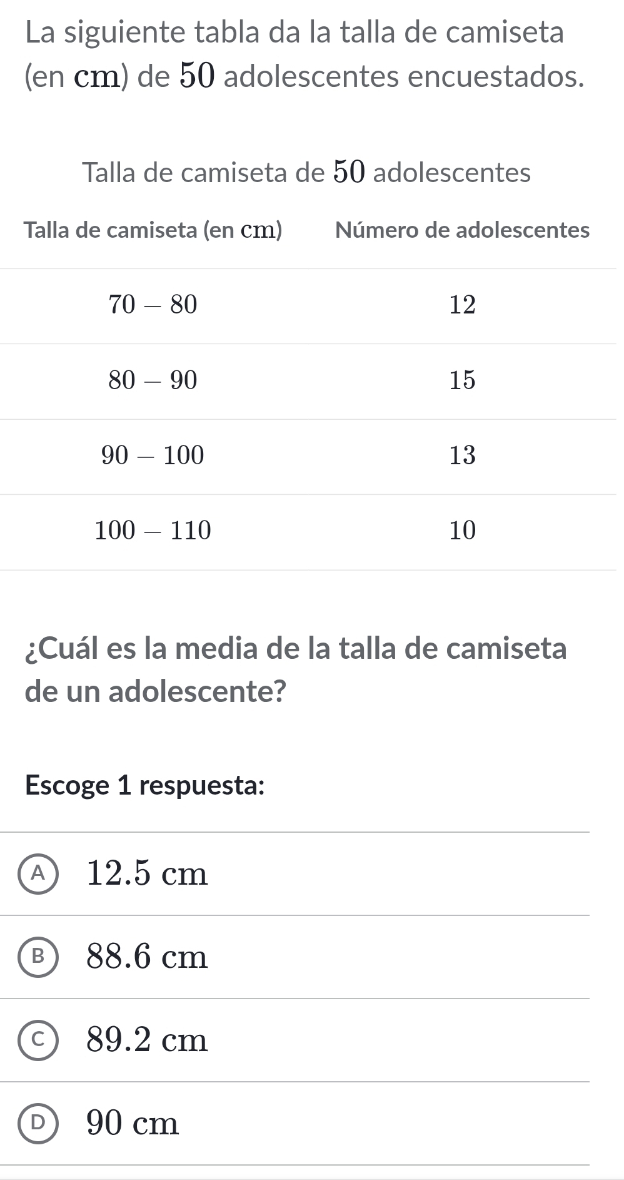This screenshot has height=1180, width=624.
Task: Choose radio option C
Action: (39, 1040)
